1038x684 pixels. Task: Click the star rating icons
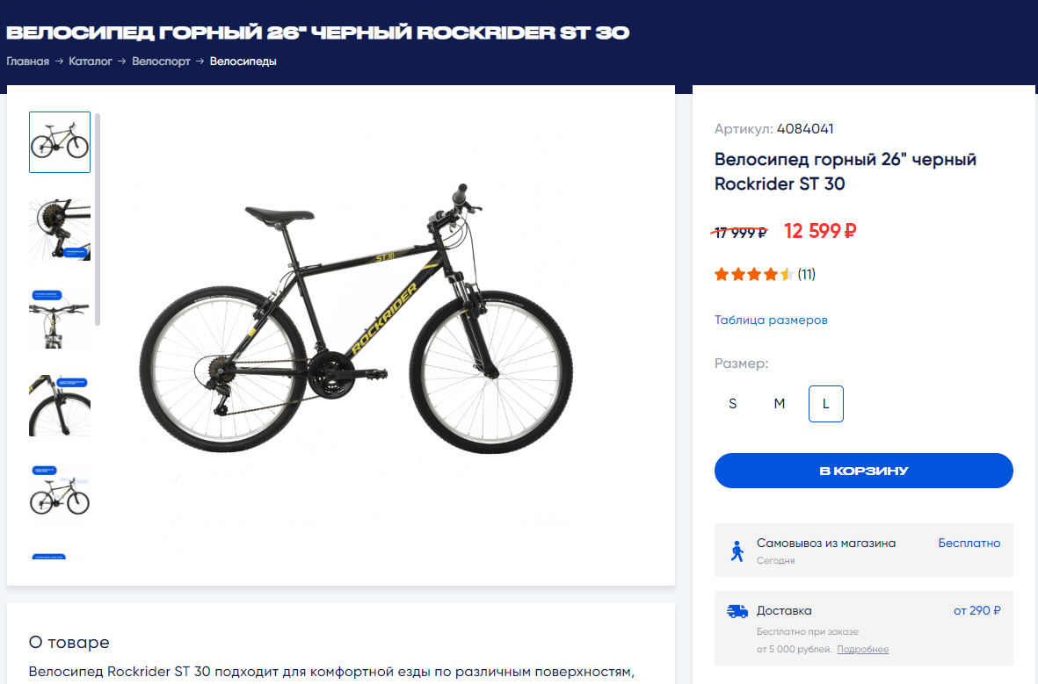(754, 274)
